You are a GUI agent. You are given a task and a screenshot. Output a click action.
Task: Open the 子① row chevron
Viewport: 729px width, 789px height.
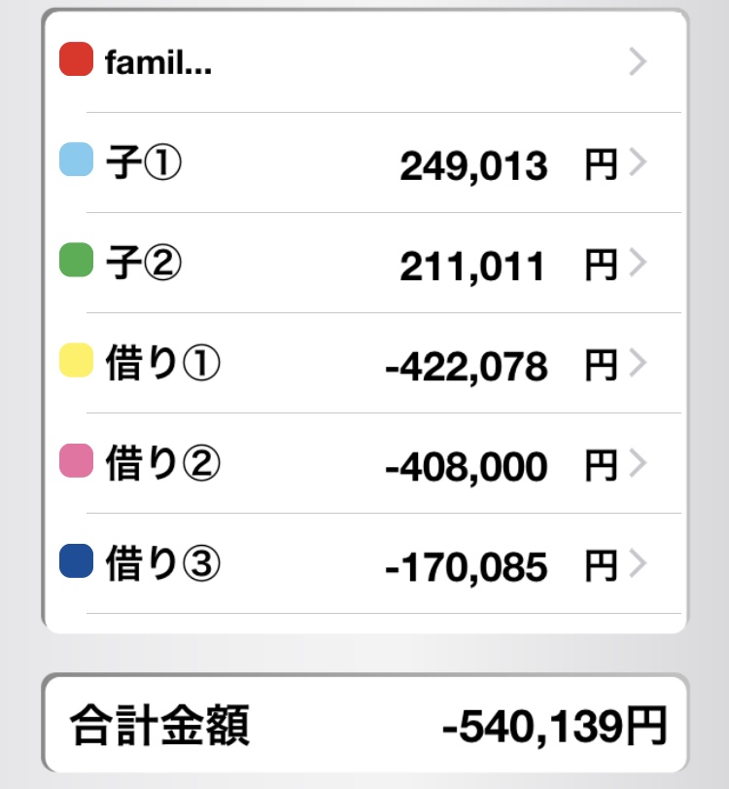click(638, 163)
